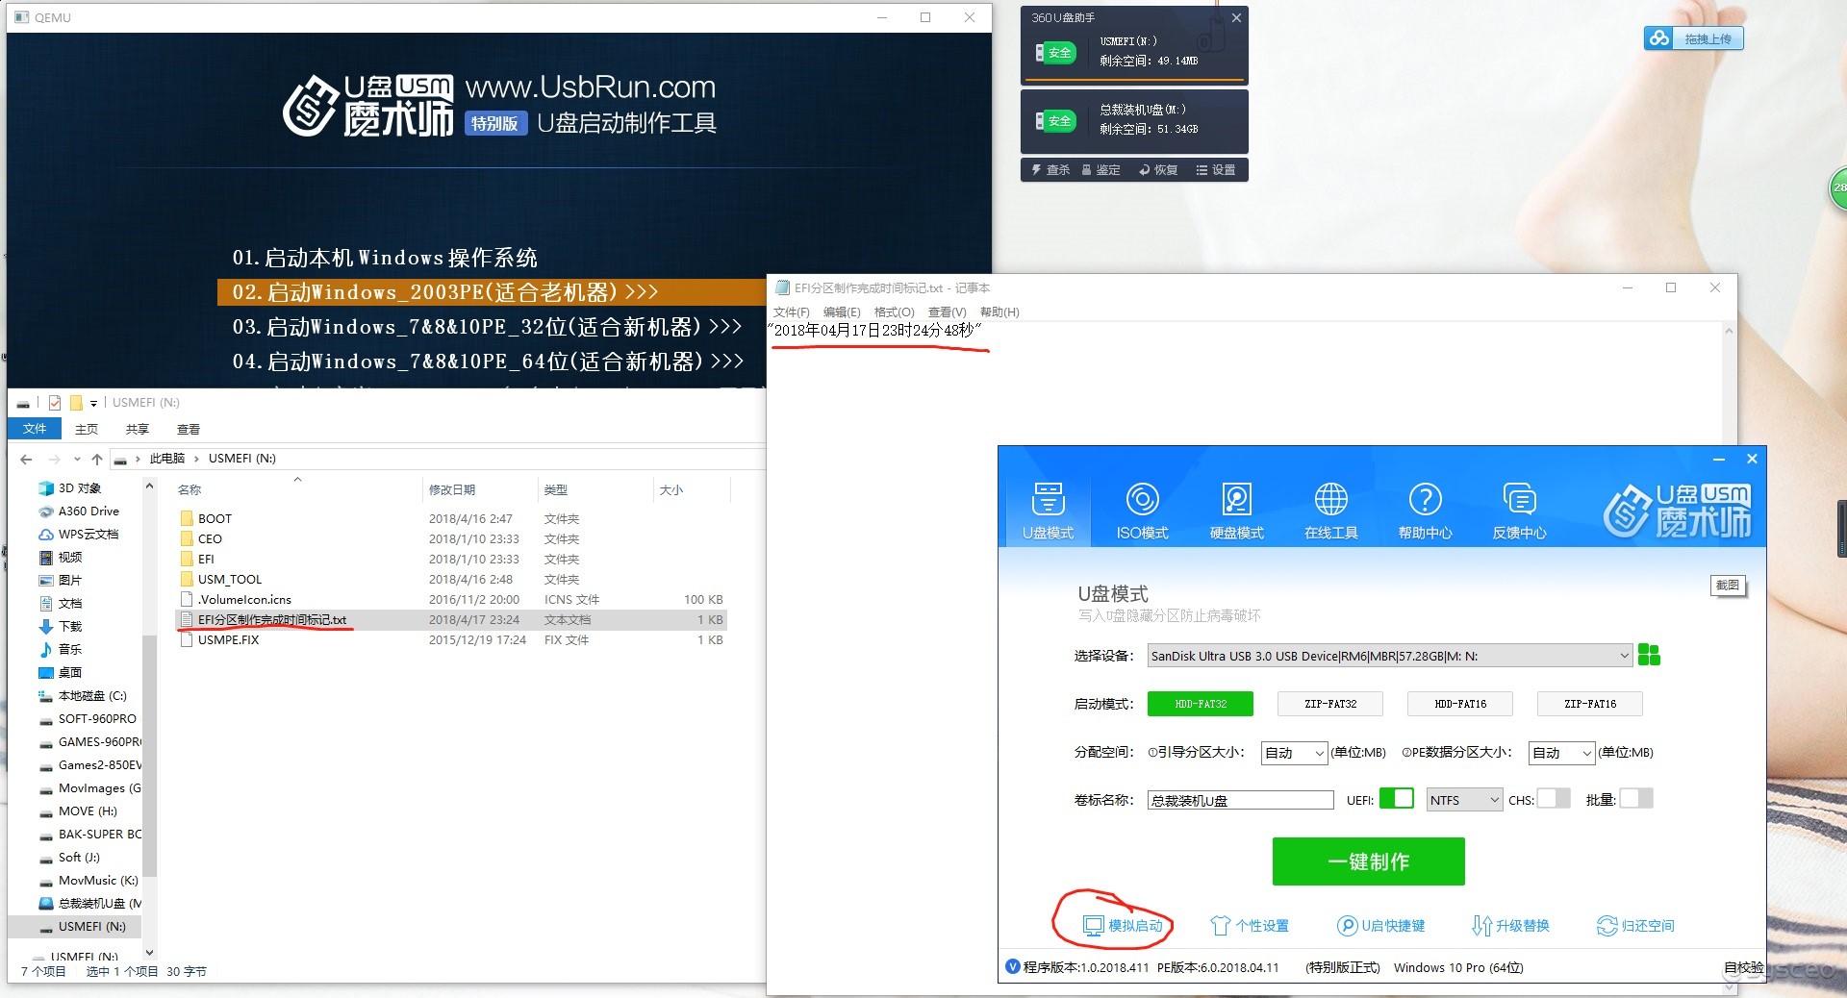Open Explorer 文件 tab

(x=35, y=429)
